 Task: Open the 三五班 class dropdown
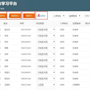click(46, 85)
